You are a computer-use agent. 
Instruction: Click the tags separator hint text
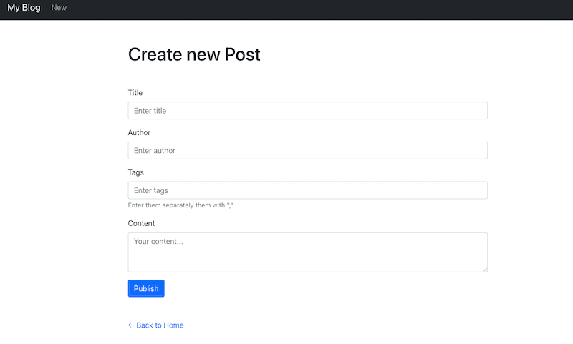(180, 206)
